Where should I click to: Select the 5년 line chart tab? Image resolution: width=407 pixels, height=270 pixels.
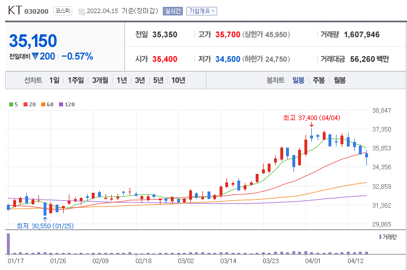(x=158, y=80)
